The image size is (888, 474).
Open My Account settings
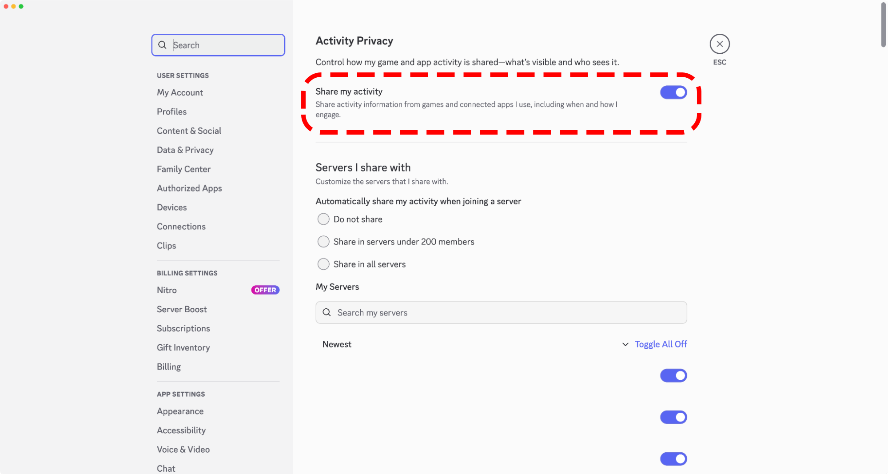[179, 92]
